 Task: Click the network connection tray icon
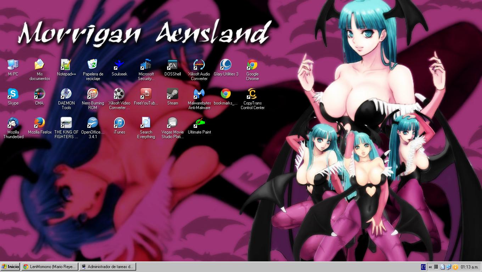449,267
